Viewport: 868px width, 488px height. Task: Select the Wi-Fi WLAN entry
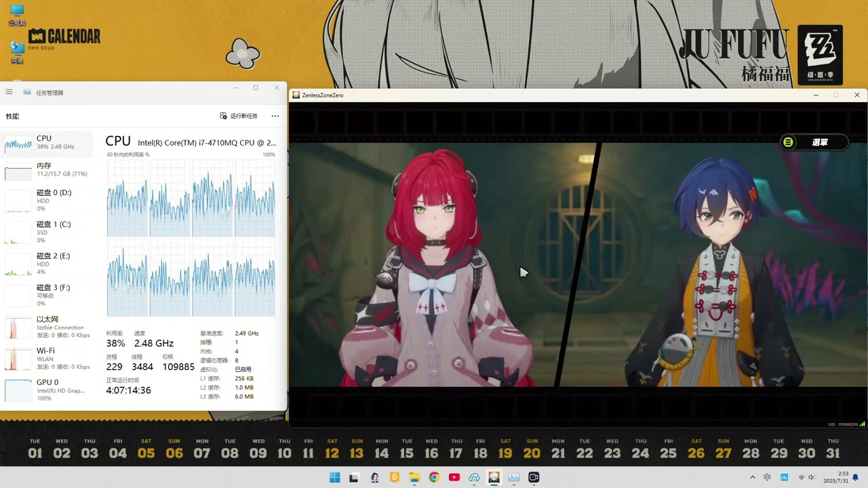pyautogui.click(x=47, y=359)
